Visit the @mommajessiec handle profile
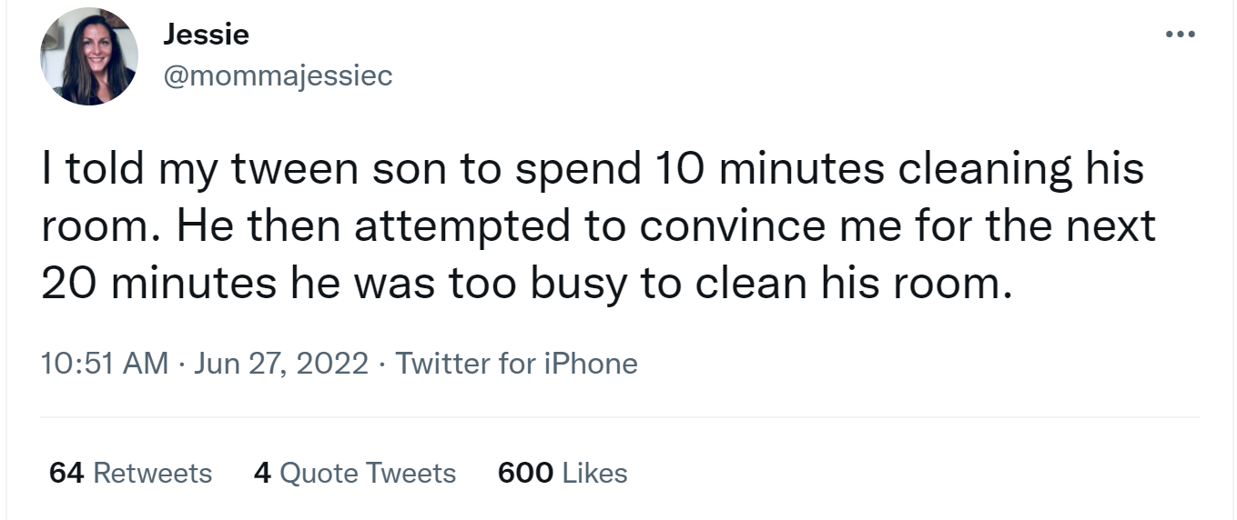1237x520 pixels. [278, 75]
